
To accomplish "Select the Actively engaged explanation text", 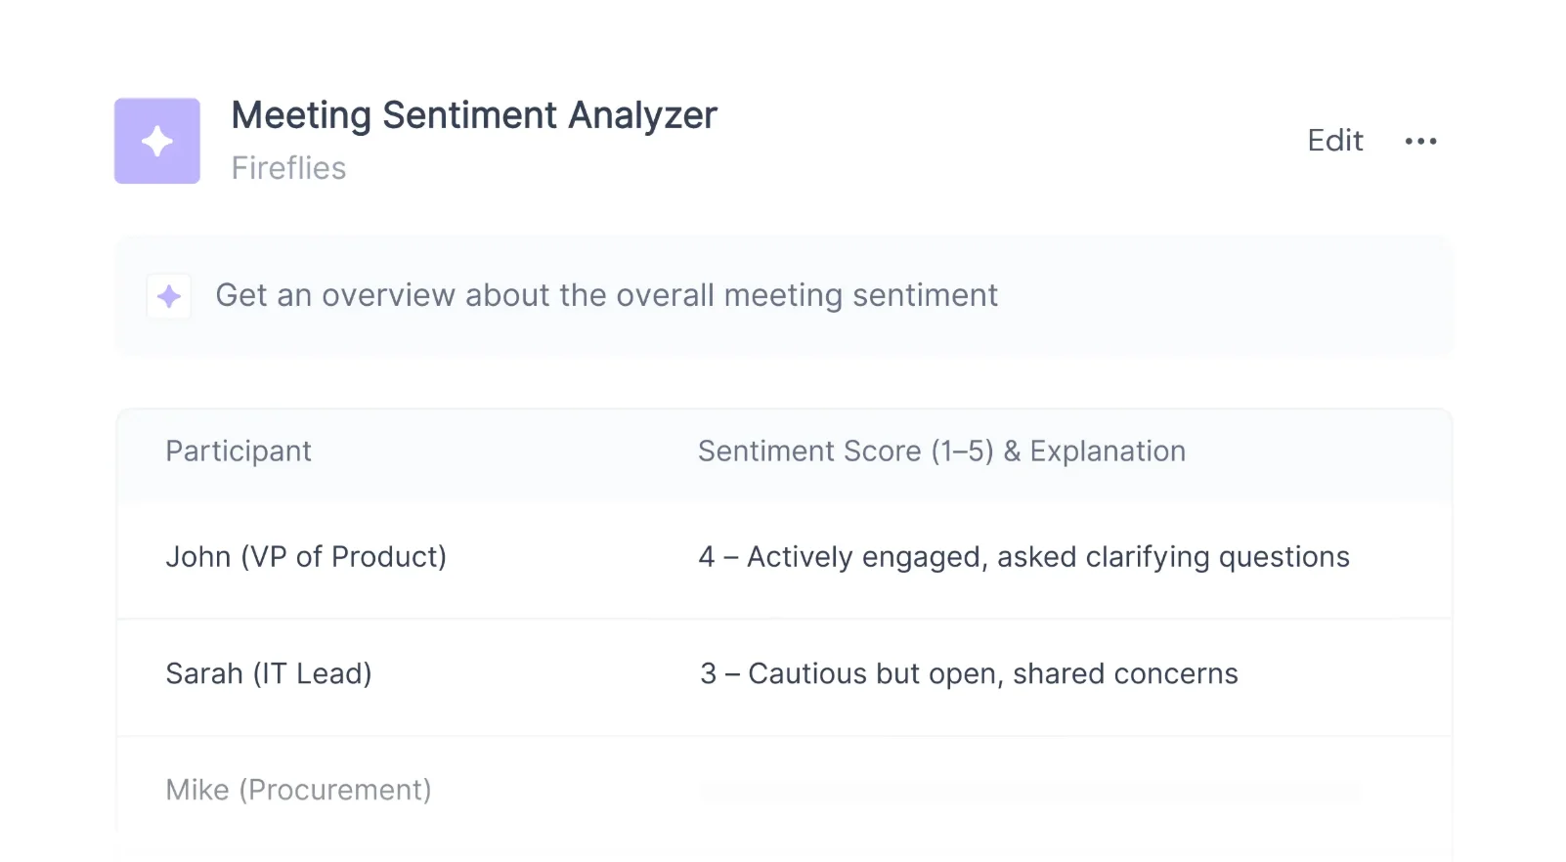I will (1048, 557).
